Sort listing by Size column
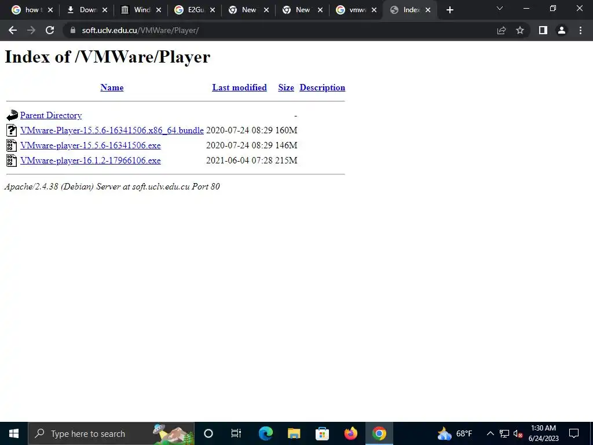Screen dimensions: 593x445 (x=286, y=87)
